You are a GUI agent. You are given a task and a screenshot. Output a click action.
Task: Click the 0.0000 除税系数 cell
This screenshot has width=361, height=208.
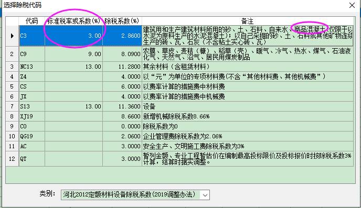(x=122, y=126)
